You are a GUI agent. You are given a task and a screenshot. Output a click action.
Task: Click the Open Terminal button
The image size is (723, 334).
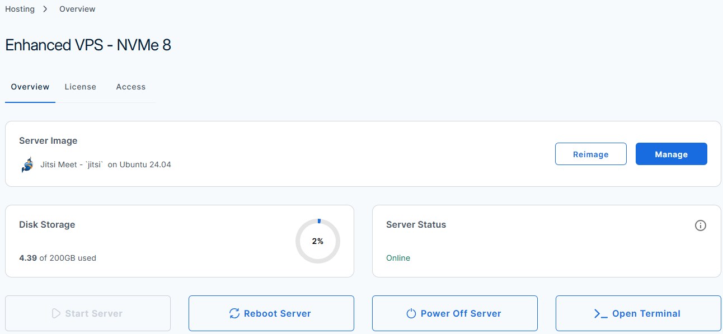point(639,313)
